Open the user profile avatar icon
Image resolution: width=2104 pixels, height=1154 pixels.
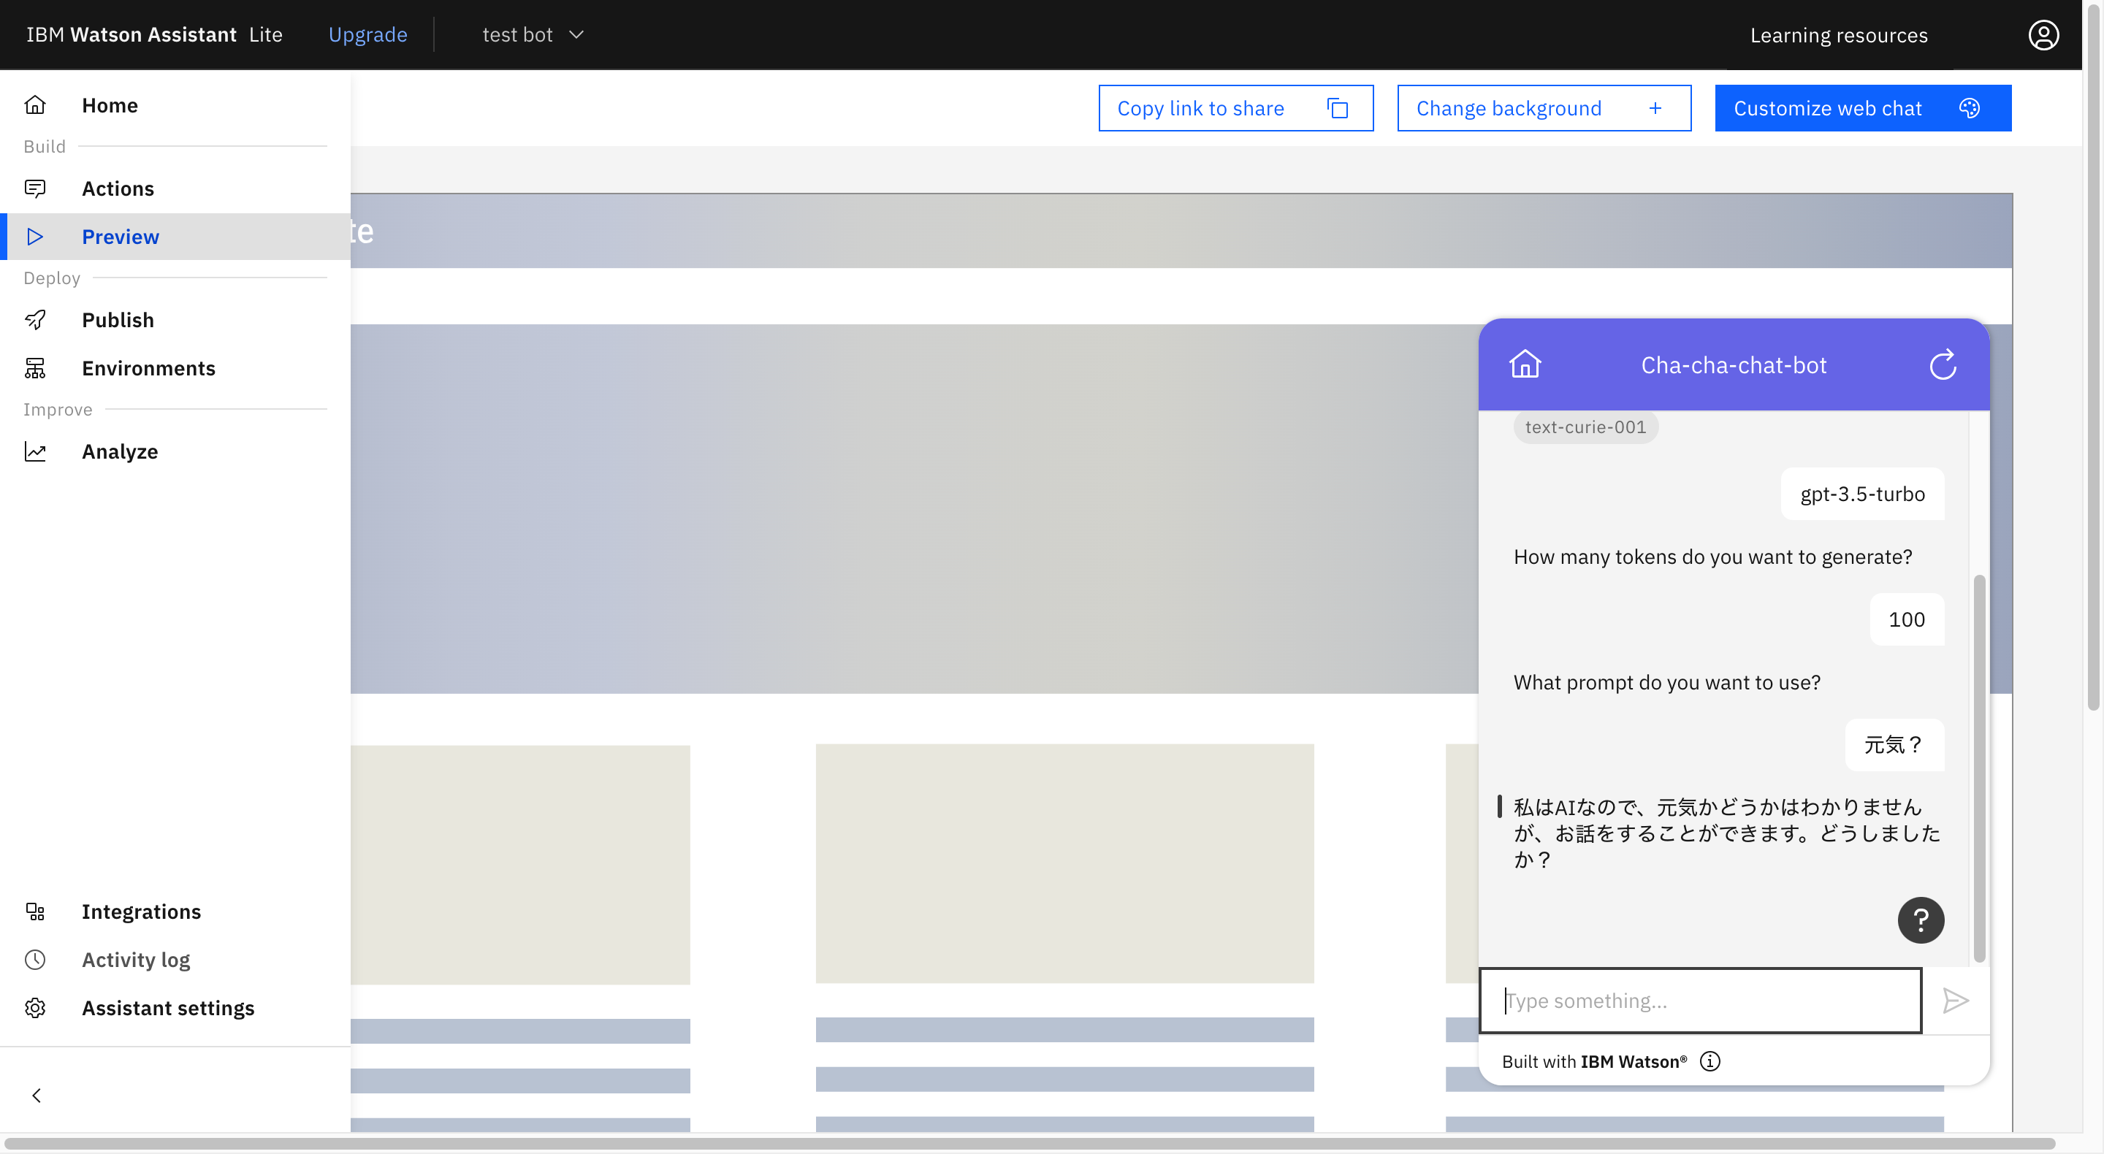click(x=2043, y=35)
